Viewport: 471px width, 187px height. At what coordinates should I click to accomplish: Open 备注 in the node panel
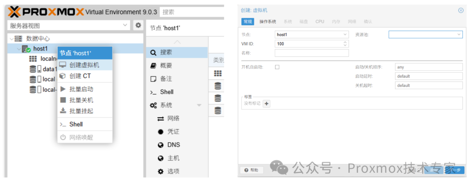tap(177, 79)
